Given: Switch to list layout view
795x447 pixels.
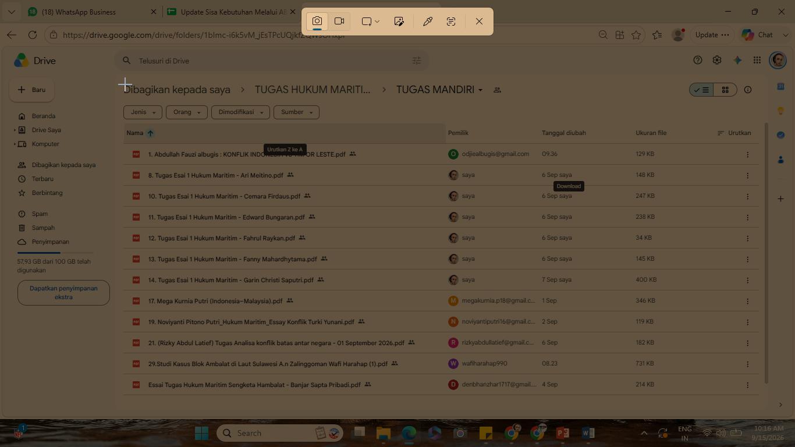Looking at the screenshot, I should pyautogui.click(x=701, y=90).
